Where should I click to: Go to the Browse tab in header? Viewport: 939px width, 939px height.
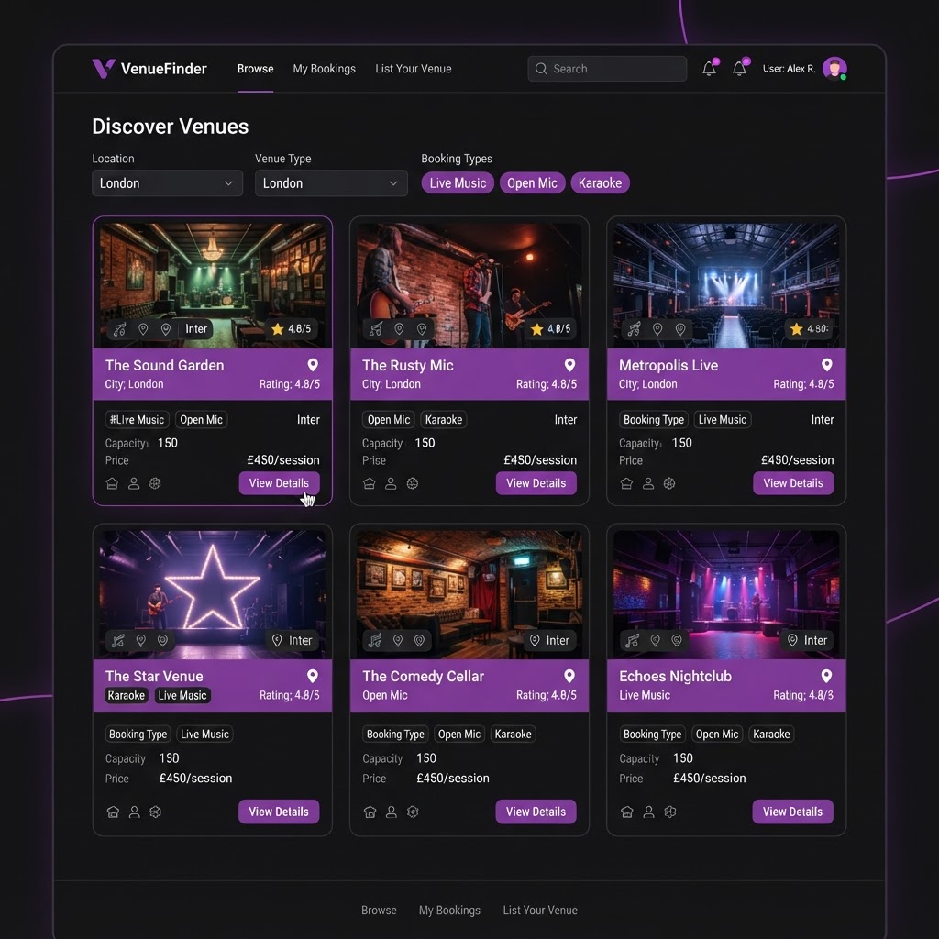point(255,69)
